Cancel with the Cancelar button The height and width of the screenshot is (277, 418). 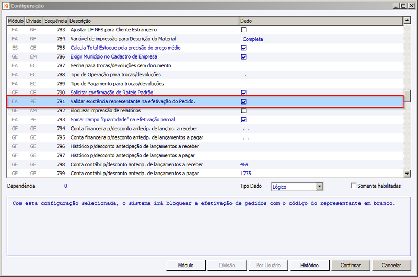tap(391, 266)
